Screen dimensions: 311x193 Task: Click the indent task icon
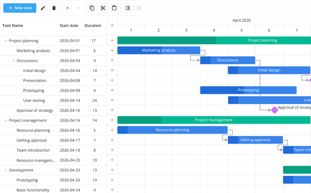click(x=128, y=8)
